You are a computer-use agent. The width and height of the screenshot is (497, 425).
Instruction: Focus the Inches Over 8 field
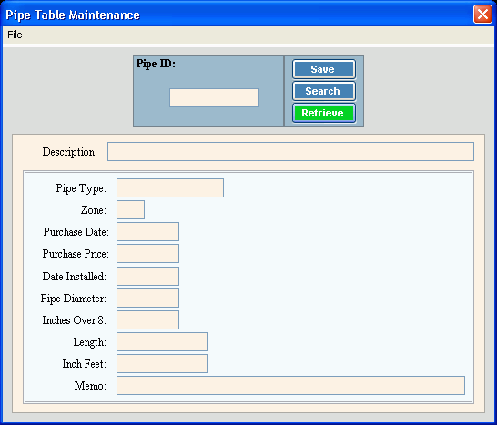(147, 320)
